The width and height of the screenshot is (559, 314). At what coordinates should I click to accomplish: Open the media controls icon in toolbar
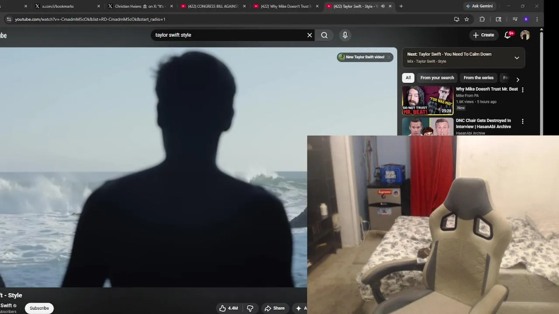pyautogui.click(x=515, y=19)
